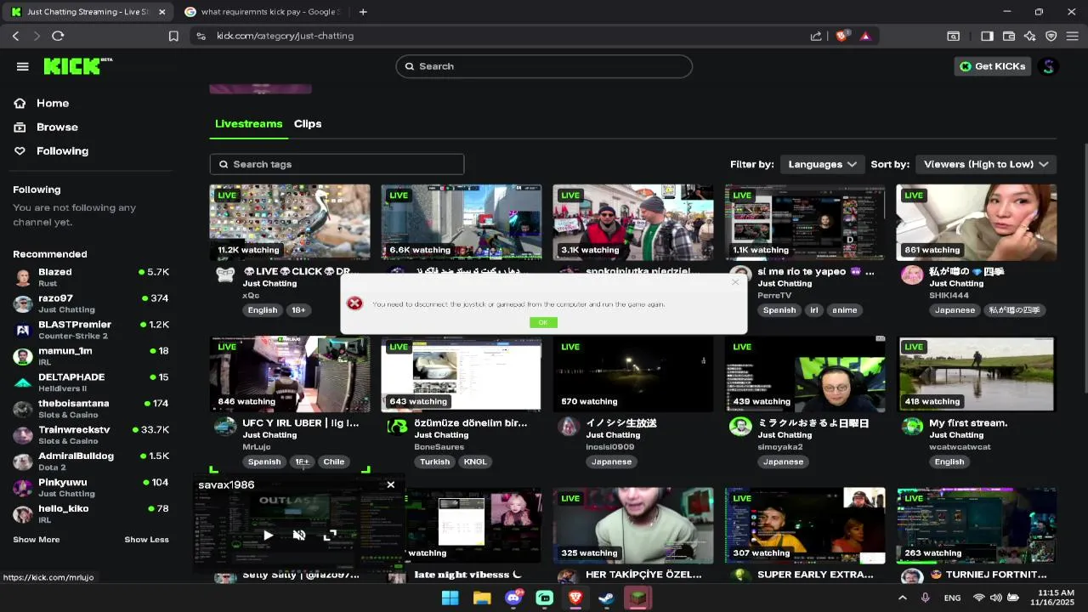The height and width of the screenshot is (612, 1088).
Task: Open the Windows Start menu
Action: click(x=450, y=598)
